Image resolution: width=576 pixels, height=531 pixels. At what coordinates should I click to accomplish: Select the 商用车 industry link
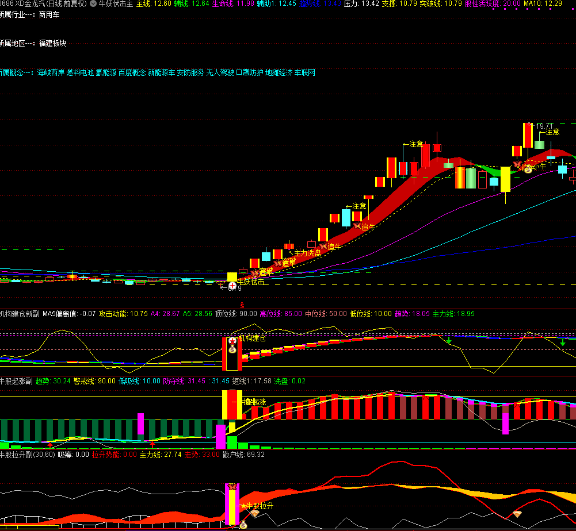pos(49,14)
